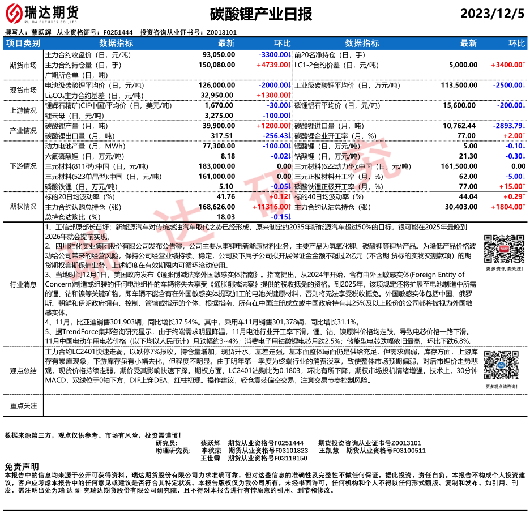This screenshot has height=513, width=530.
Task: Click the blue down arrow after -3300.00
Action: 290,55
